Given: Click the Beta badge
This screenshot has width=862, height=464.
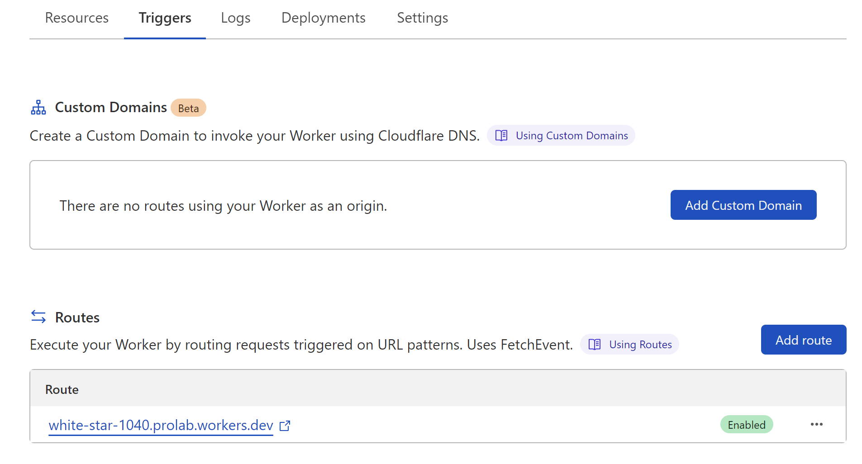Looking at the screenshot, I should click(x=188, y=108).
